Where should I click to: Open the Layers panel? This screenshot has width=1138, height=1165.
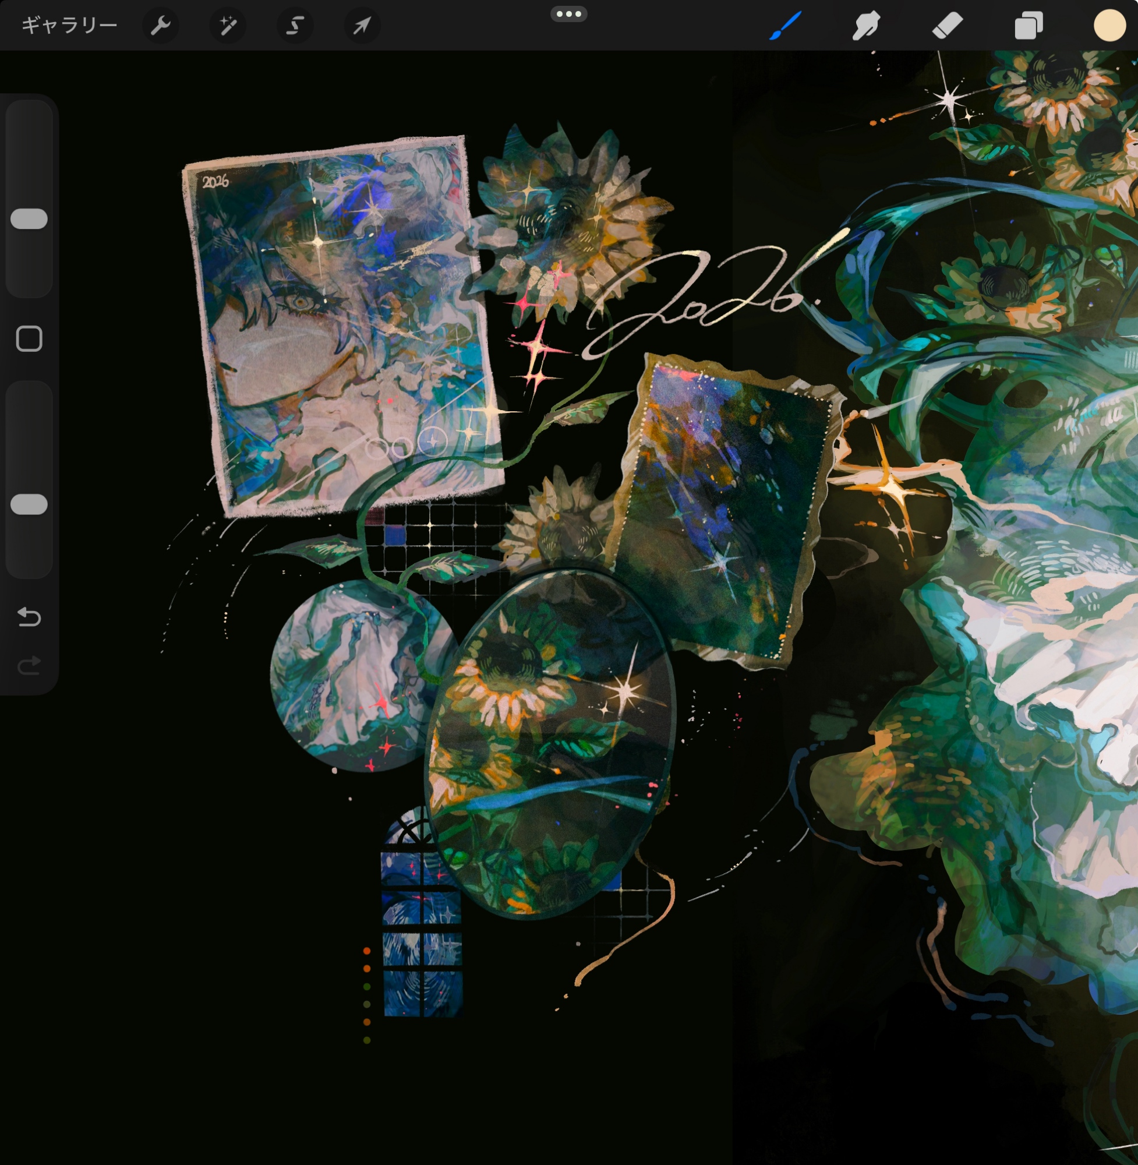[1028, 26]
